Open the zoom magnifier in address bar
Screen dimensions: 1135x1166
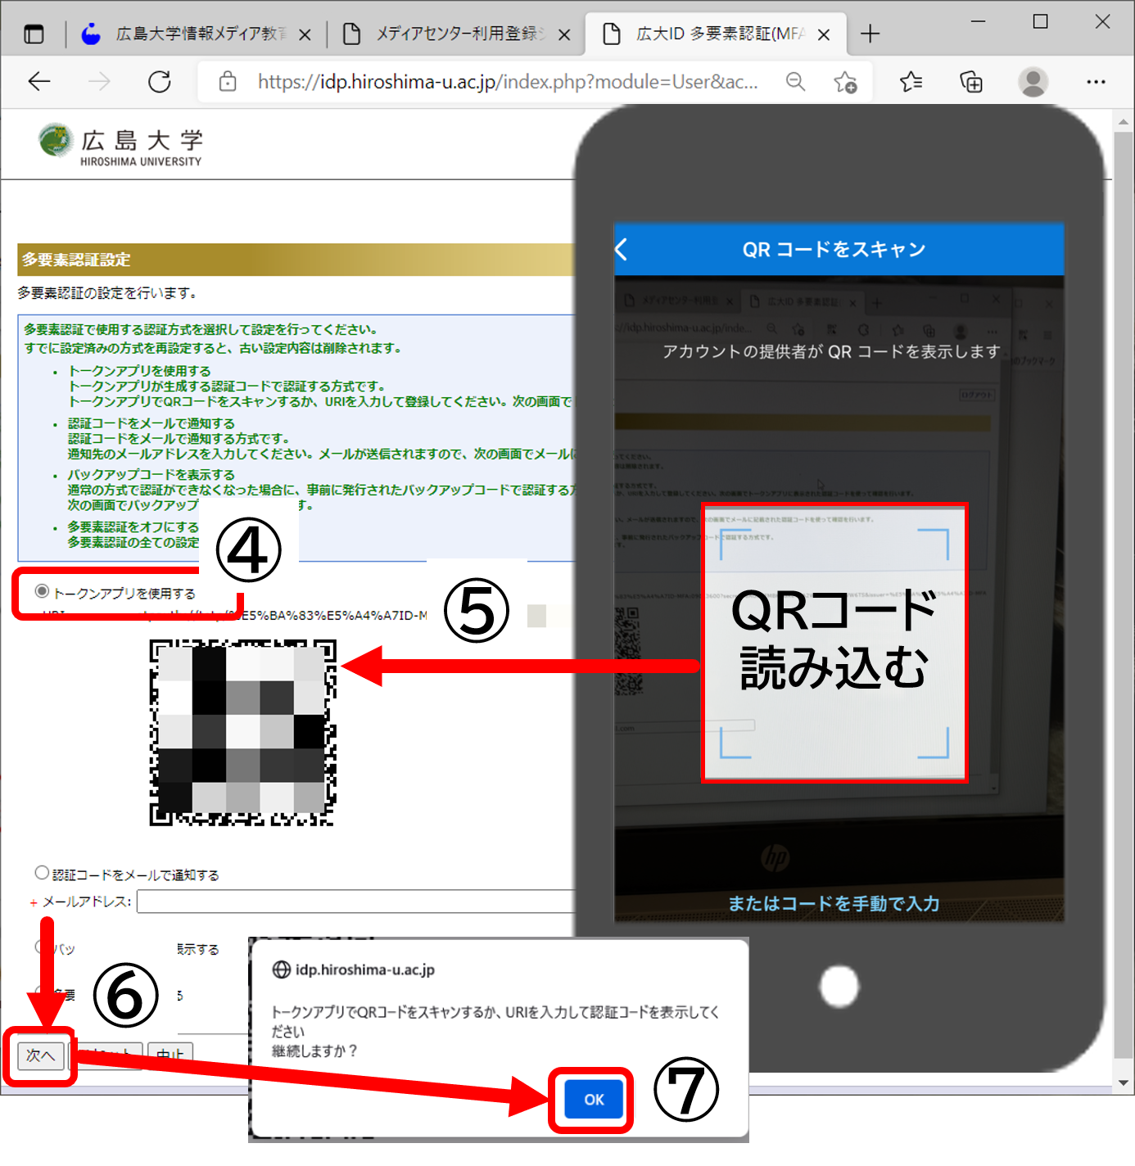coord(795,81)
